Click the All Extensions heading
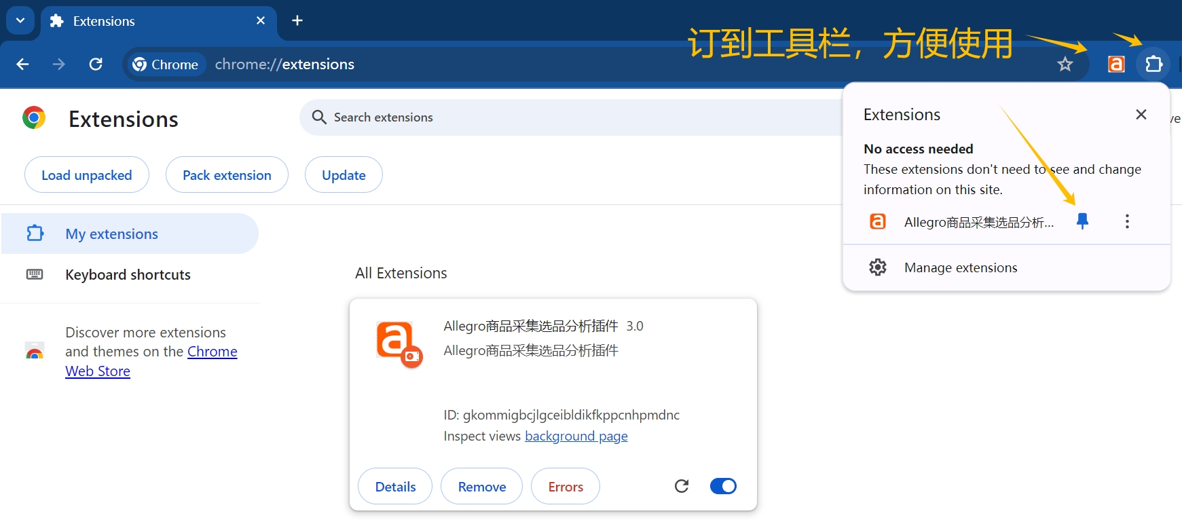 click(x=401, y=273)
